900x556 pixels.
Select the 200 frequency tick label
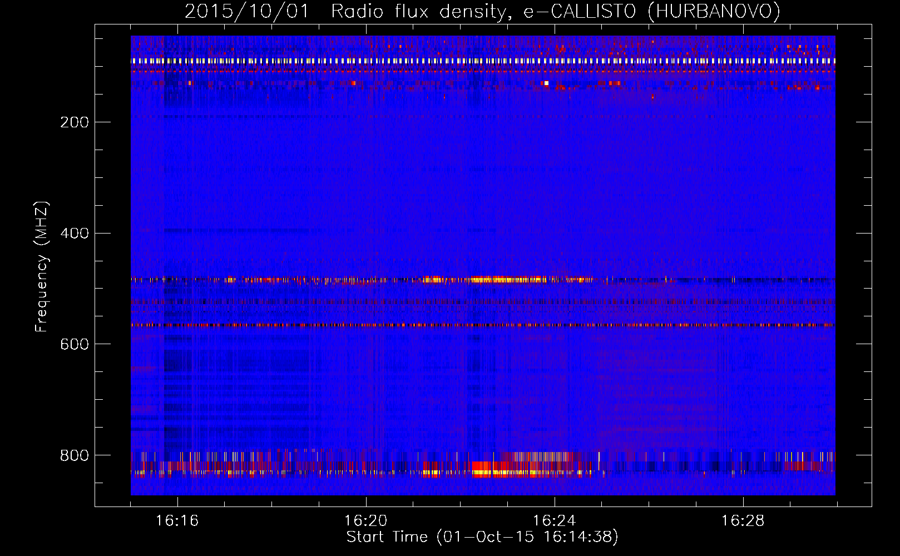(x=75, y=122)
